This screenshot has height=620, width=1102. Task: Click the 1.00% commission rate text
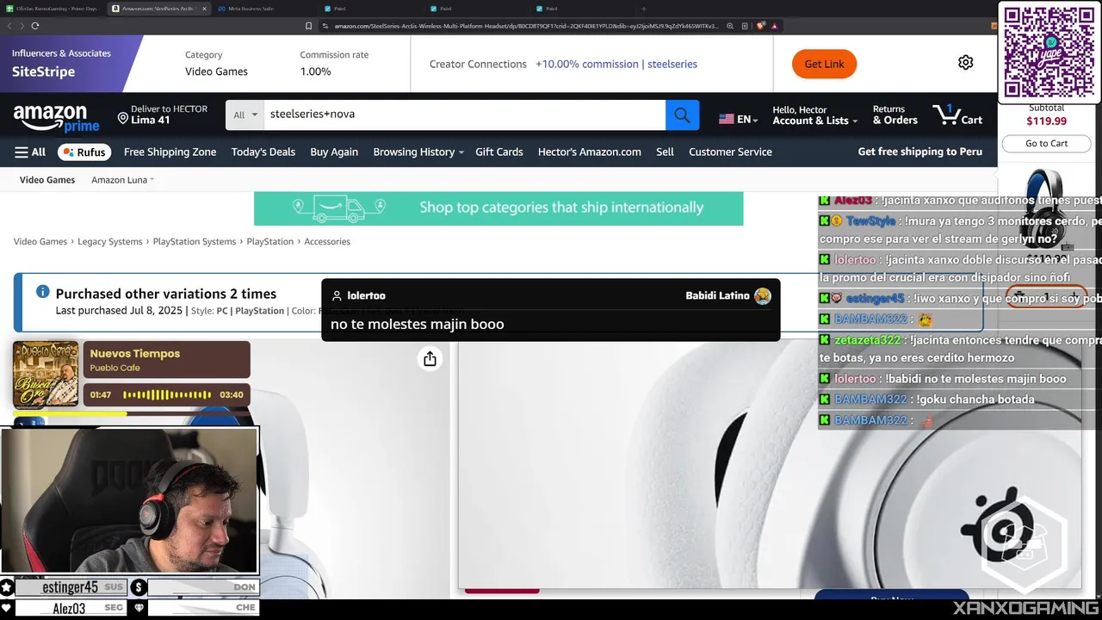(315, 71)
